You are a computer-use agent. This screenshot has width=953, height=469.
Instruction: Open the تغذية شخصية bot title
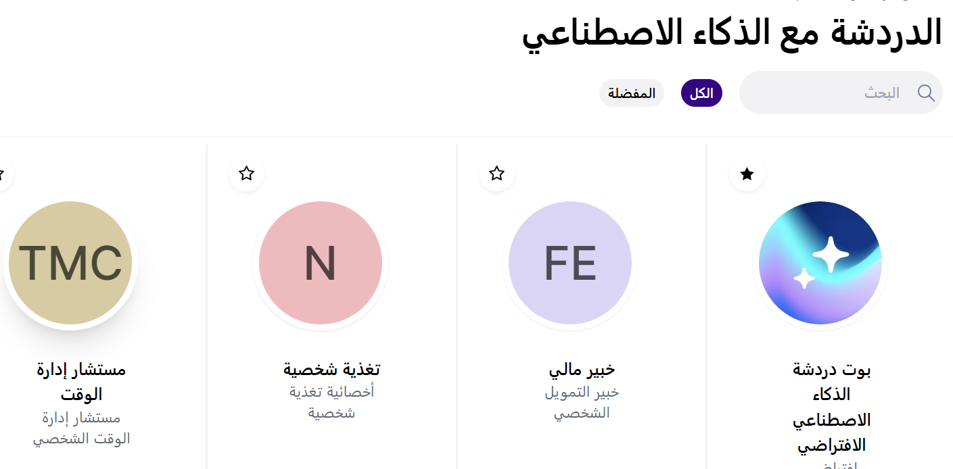[x=331, y=370]
